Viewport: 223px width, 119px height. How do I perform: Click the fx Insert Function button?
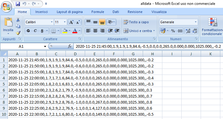pyautogui.click(x=70, y=47)
